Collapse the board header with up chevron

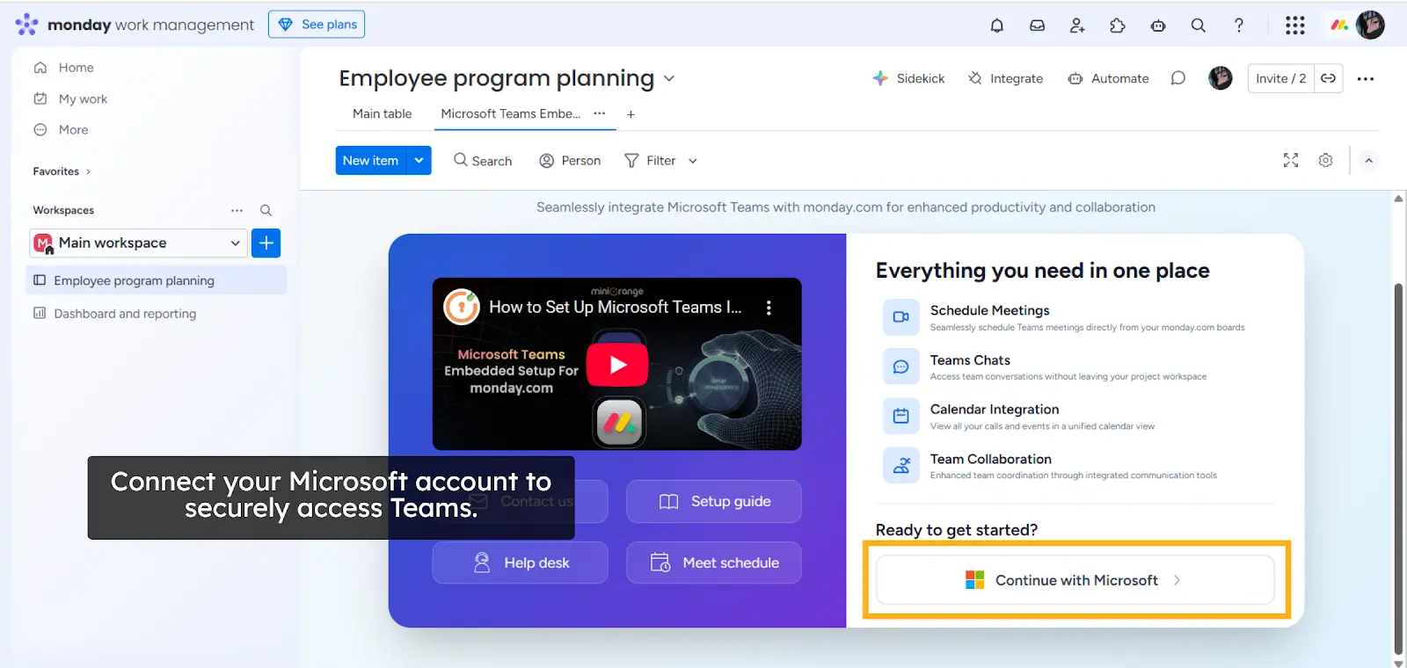1368,160
